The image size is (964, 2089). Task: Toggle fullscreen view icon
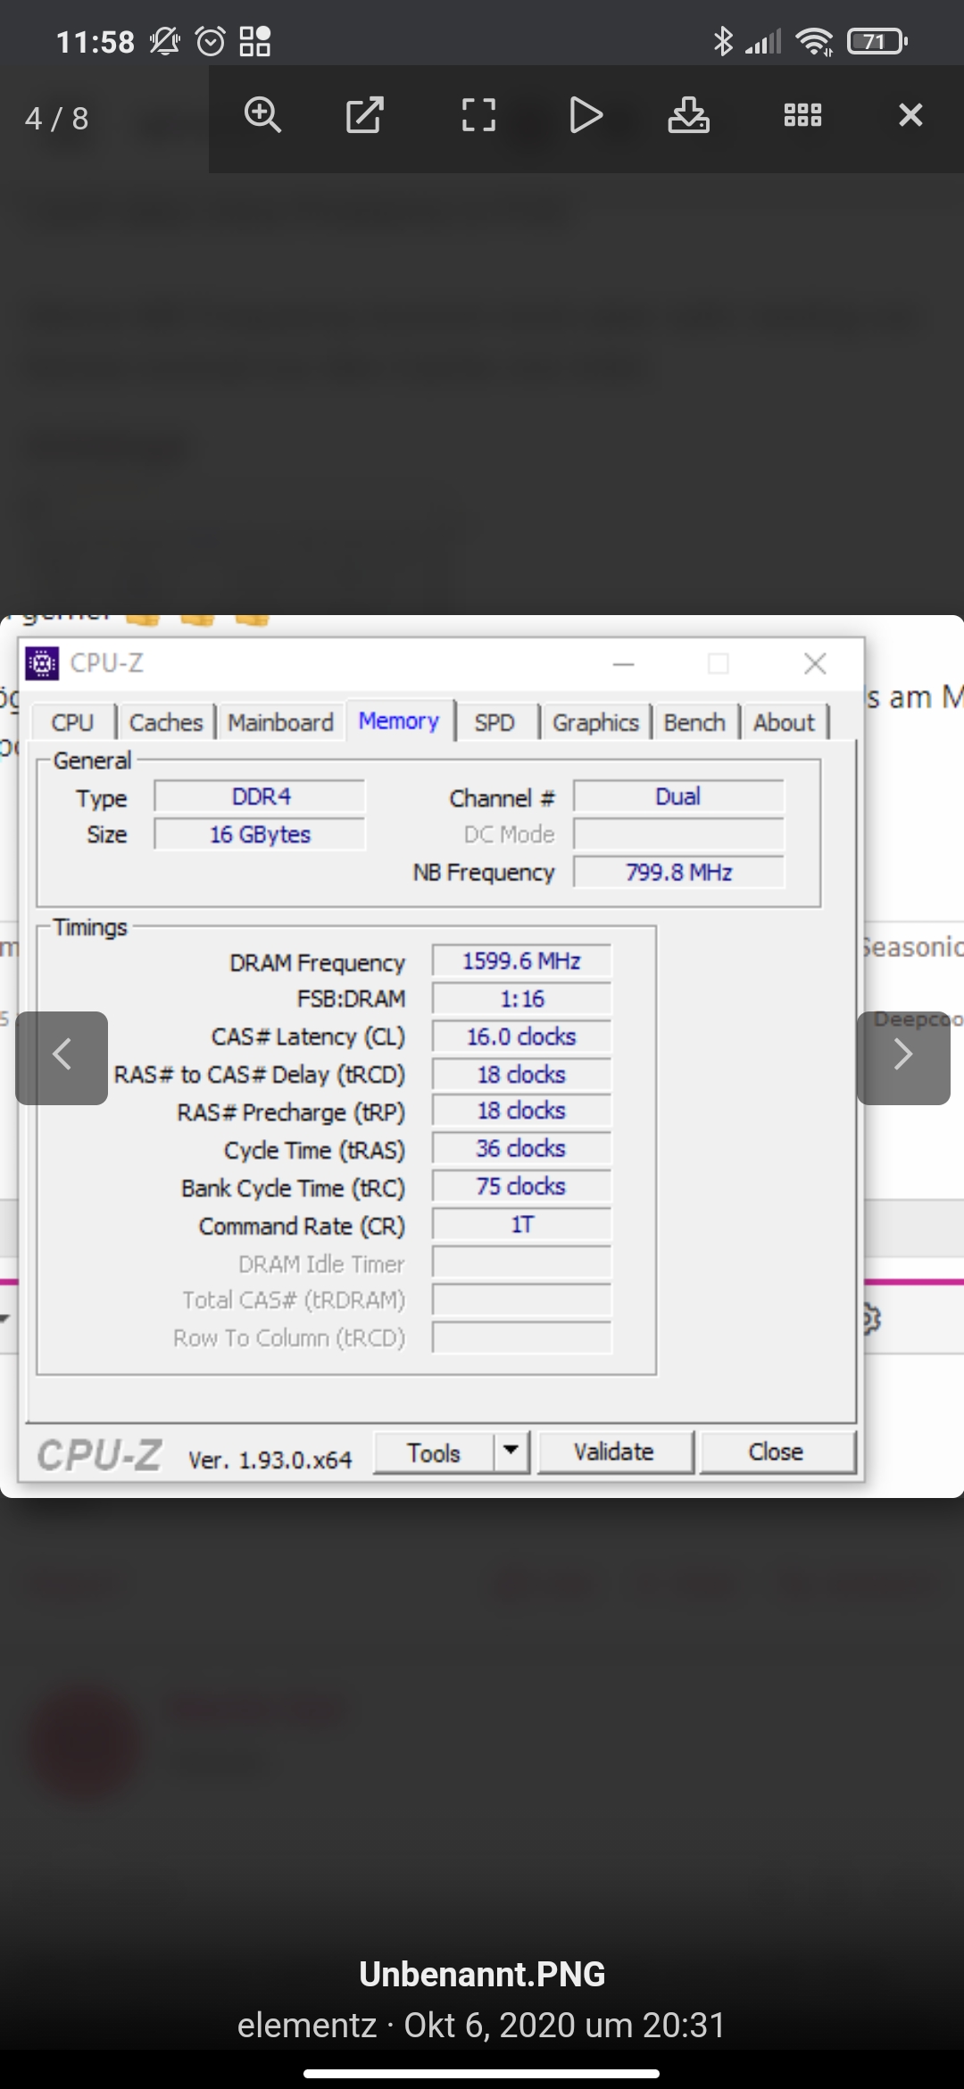tap(478, 115)
